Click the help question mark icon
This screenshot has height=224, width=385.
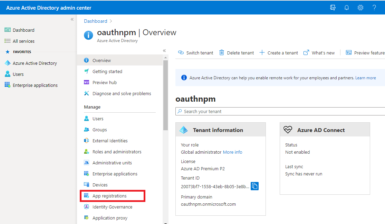point(374,8)
